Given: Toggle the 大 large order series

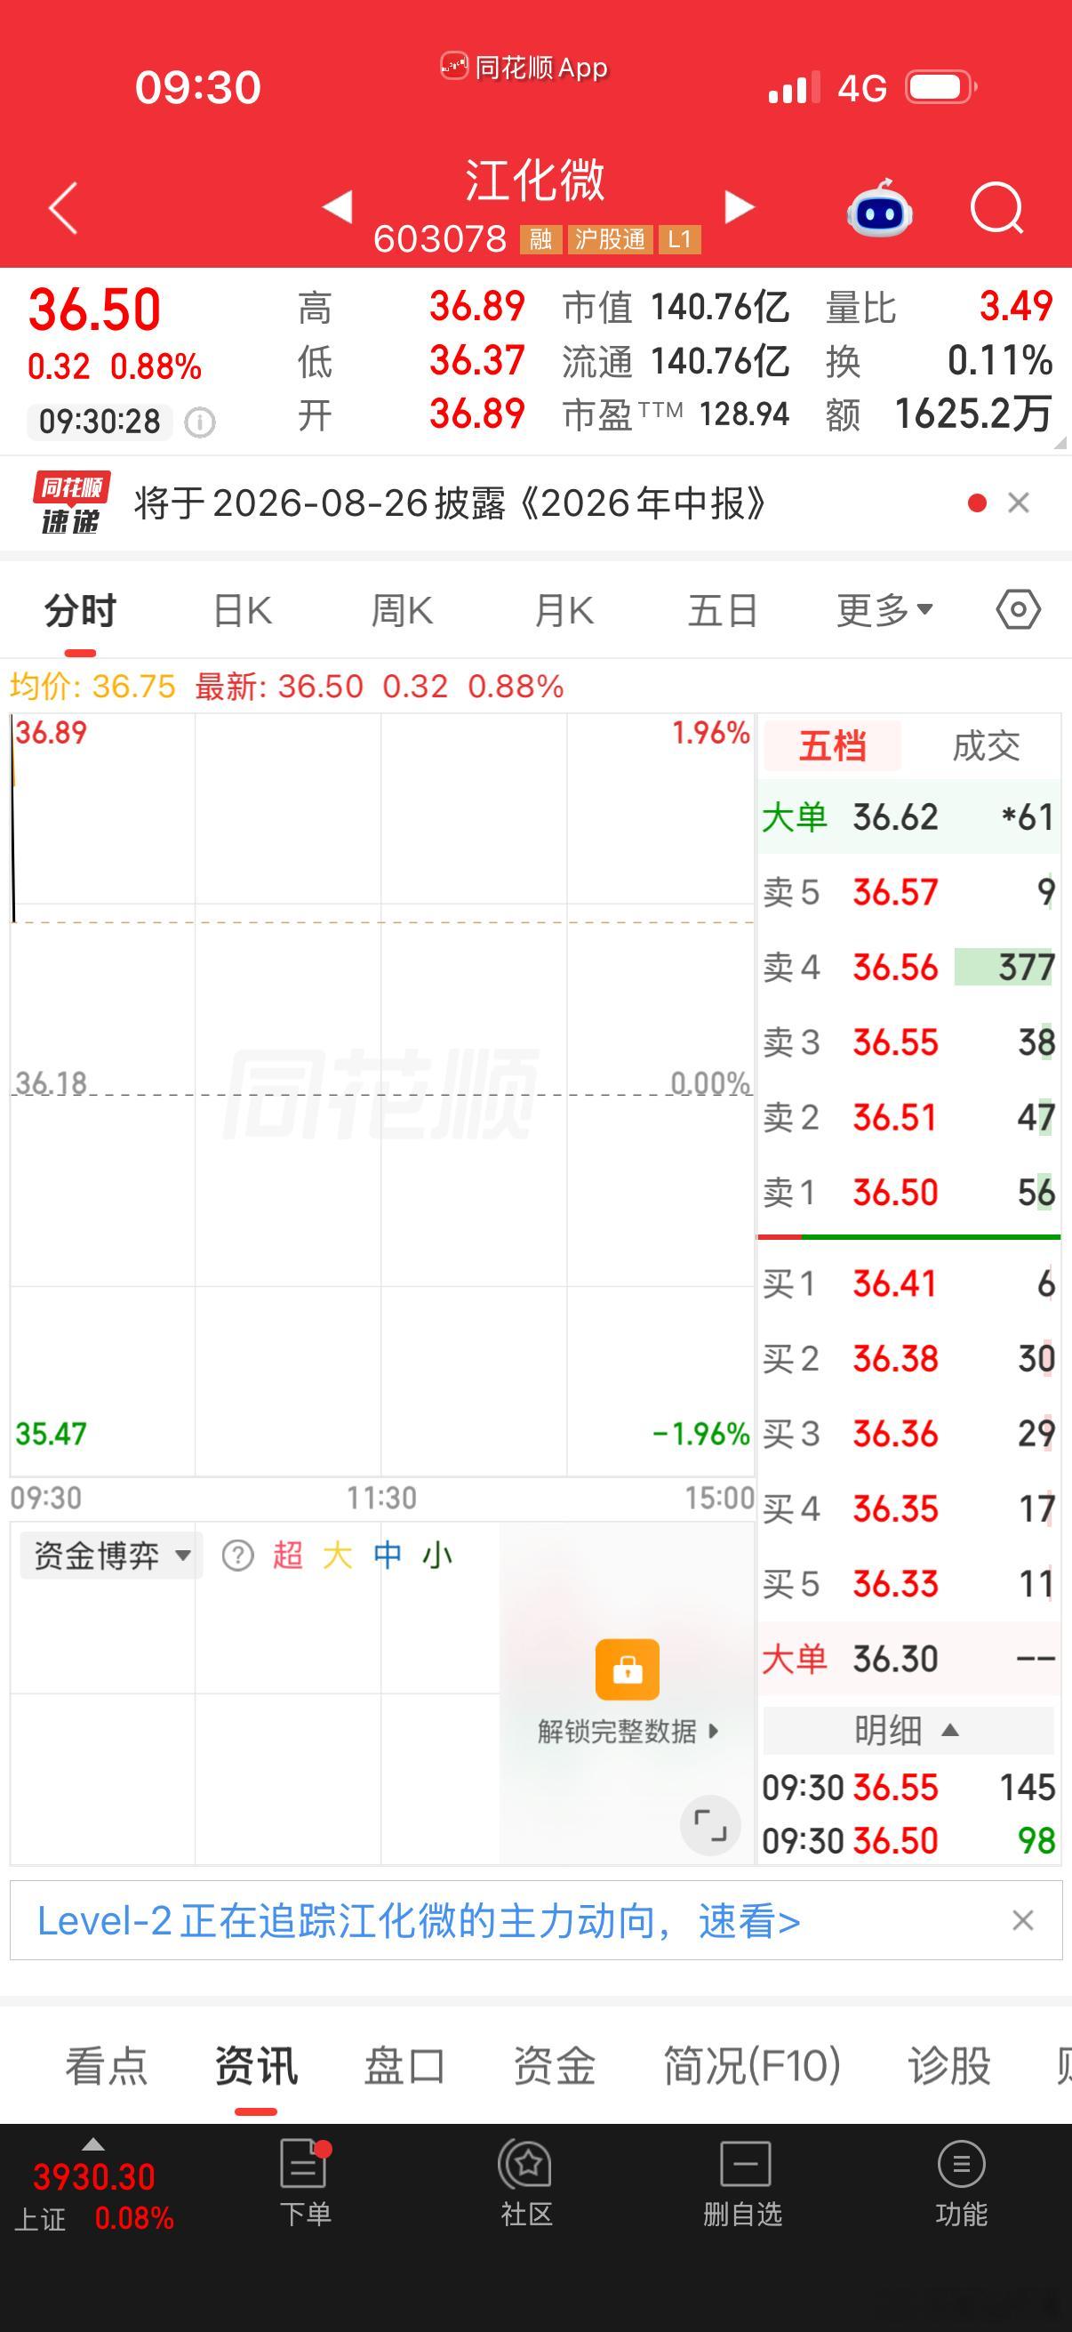Looking at the screenshot, I should pos(338,1556).
